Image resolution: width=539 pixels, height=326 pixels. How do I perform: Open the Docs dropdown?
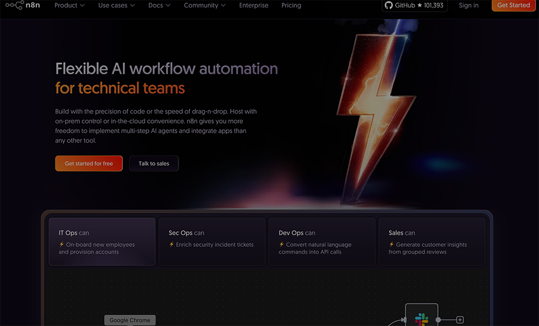(159, 5)
